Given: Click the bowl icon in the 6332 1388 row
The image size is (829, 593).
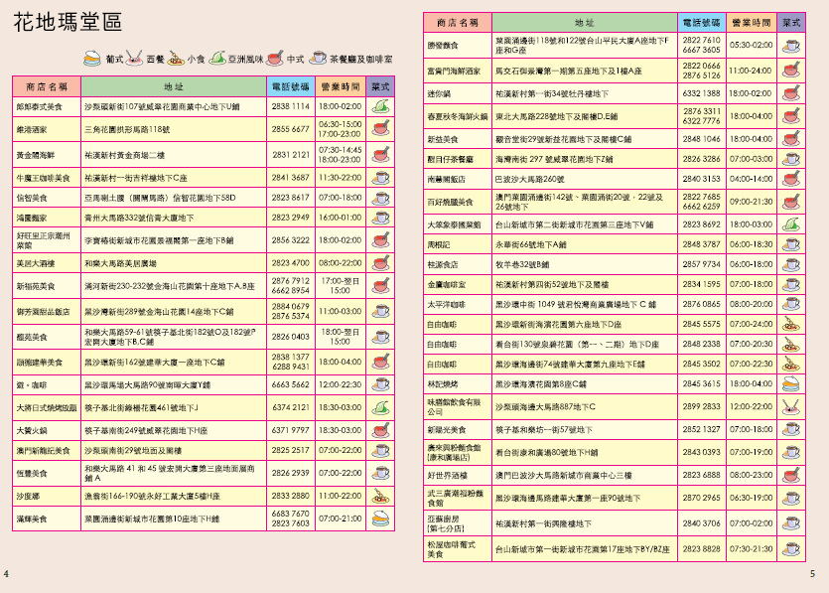Looking at the screenshot, I should [x=791, y=93].
